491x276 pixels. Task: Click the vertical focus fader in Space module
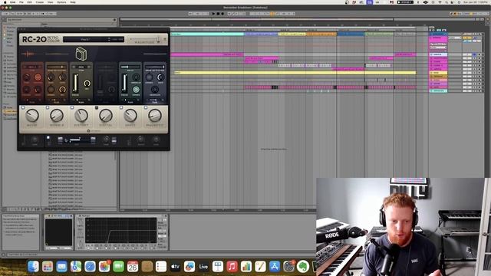(x=124, y=83)
